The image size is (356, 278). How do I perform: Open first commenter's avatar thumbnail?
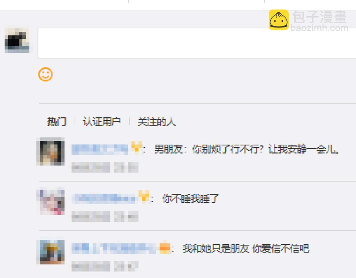[x=51, y=152]
